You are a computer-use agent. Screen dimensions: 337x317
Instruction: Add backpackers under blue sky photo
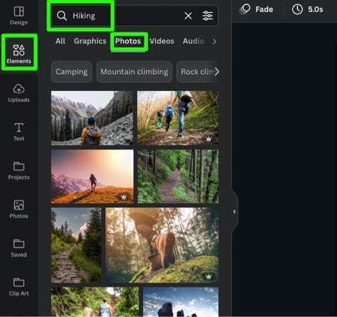(181, 301)
